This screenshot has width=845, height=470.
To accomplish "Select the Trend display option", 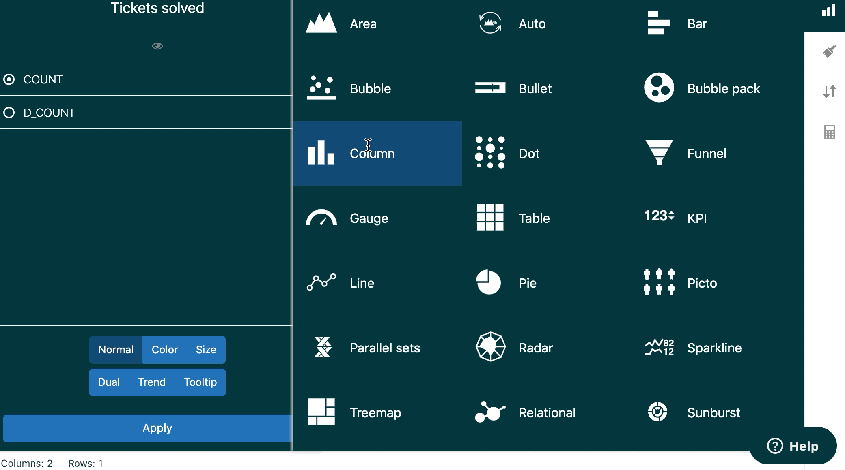I will (x=151, y=381).
